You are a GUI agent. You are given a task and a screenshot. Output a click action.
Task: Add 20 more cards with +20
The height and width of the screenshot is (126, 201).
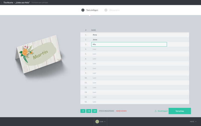(x=94, y=111)
